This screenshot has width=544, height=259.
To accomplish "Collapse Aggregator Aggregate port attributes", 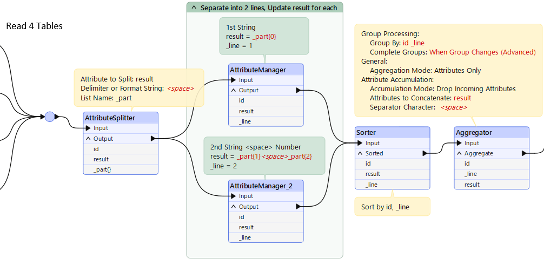I will tap(459, 153).
